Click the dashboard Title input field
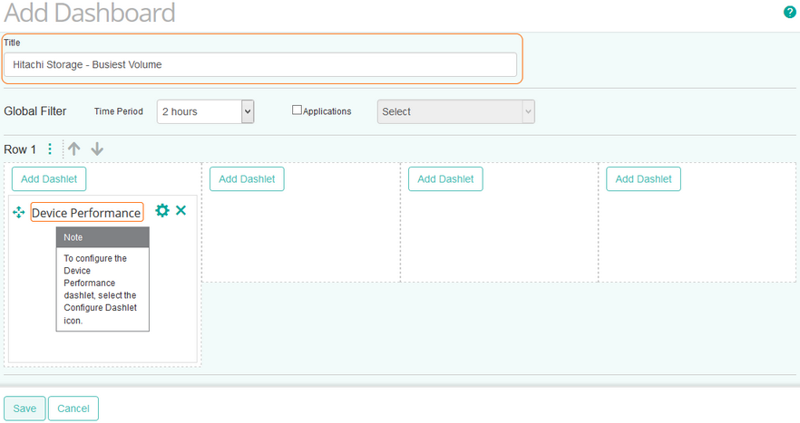This screenshot has height=423, width=800. pos(259,64)
